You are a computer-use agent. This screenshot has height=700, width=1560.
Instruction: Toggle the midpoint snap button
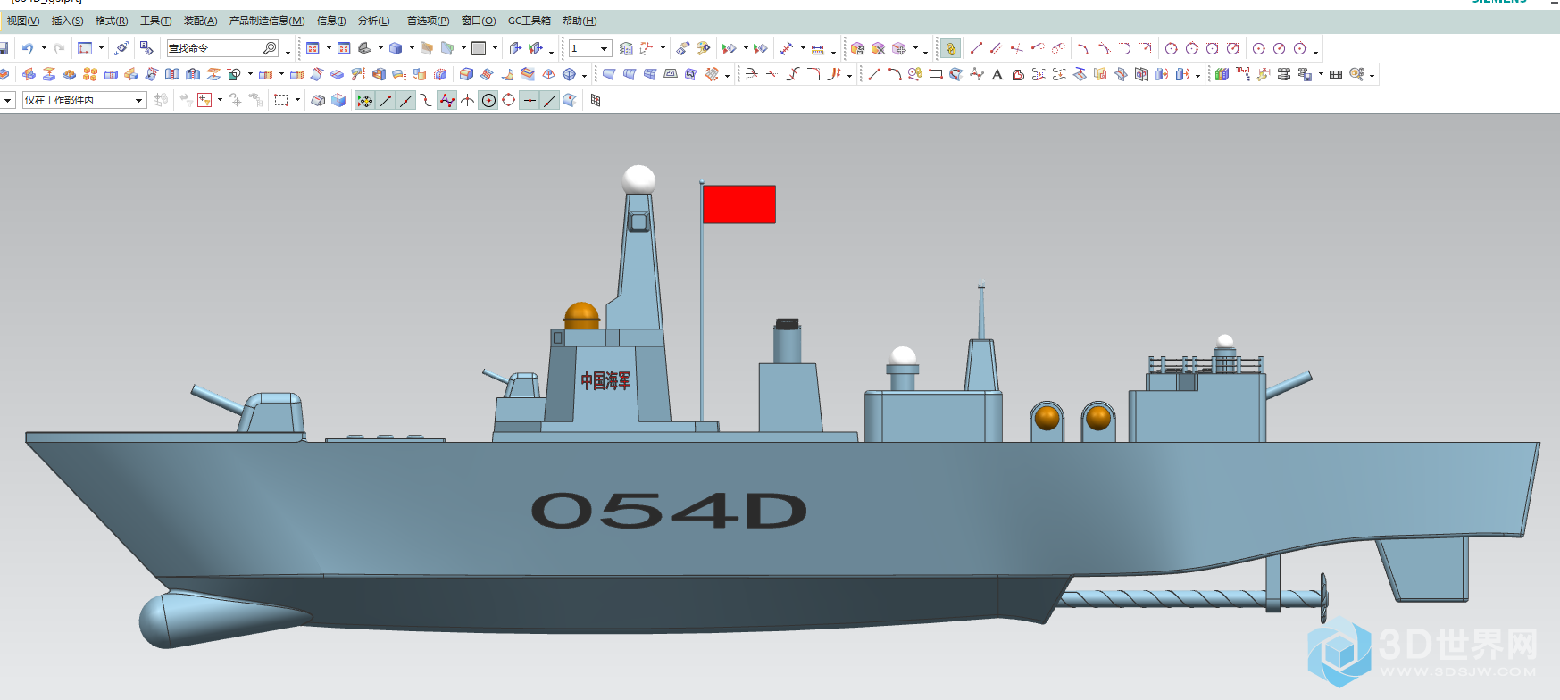406,100
